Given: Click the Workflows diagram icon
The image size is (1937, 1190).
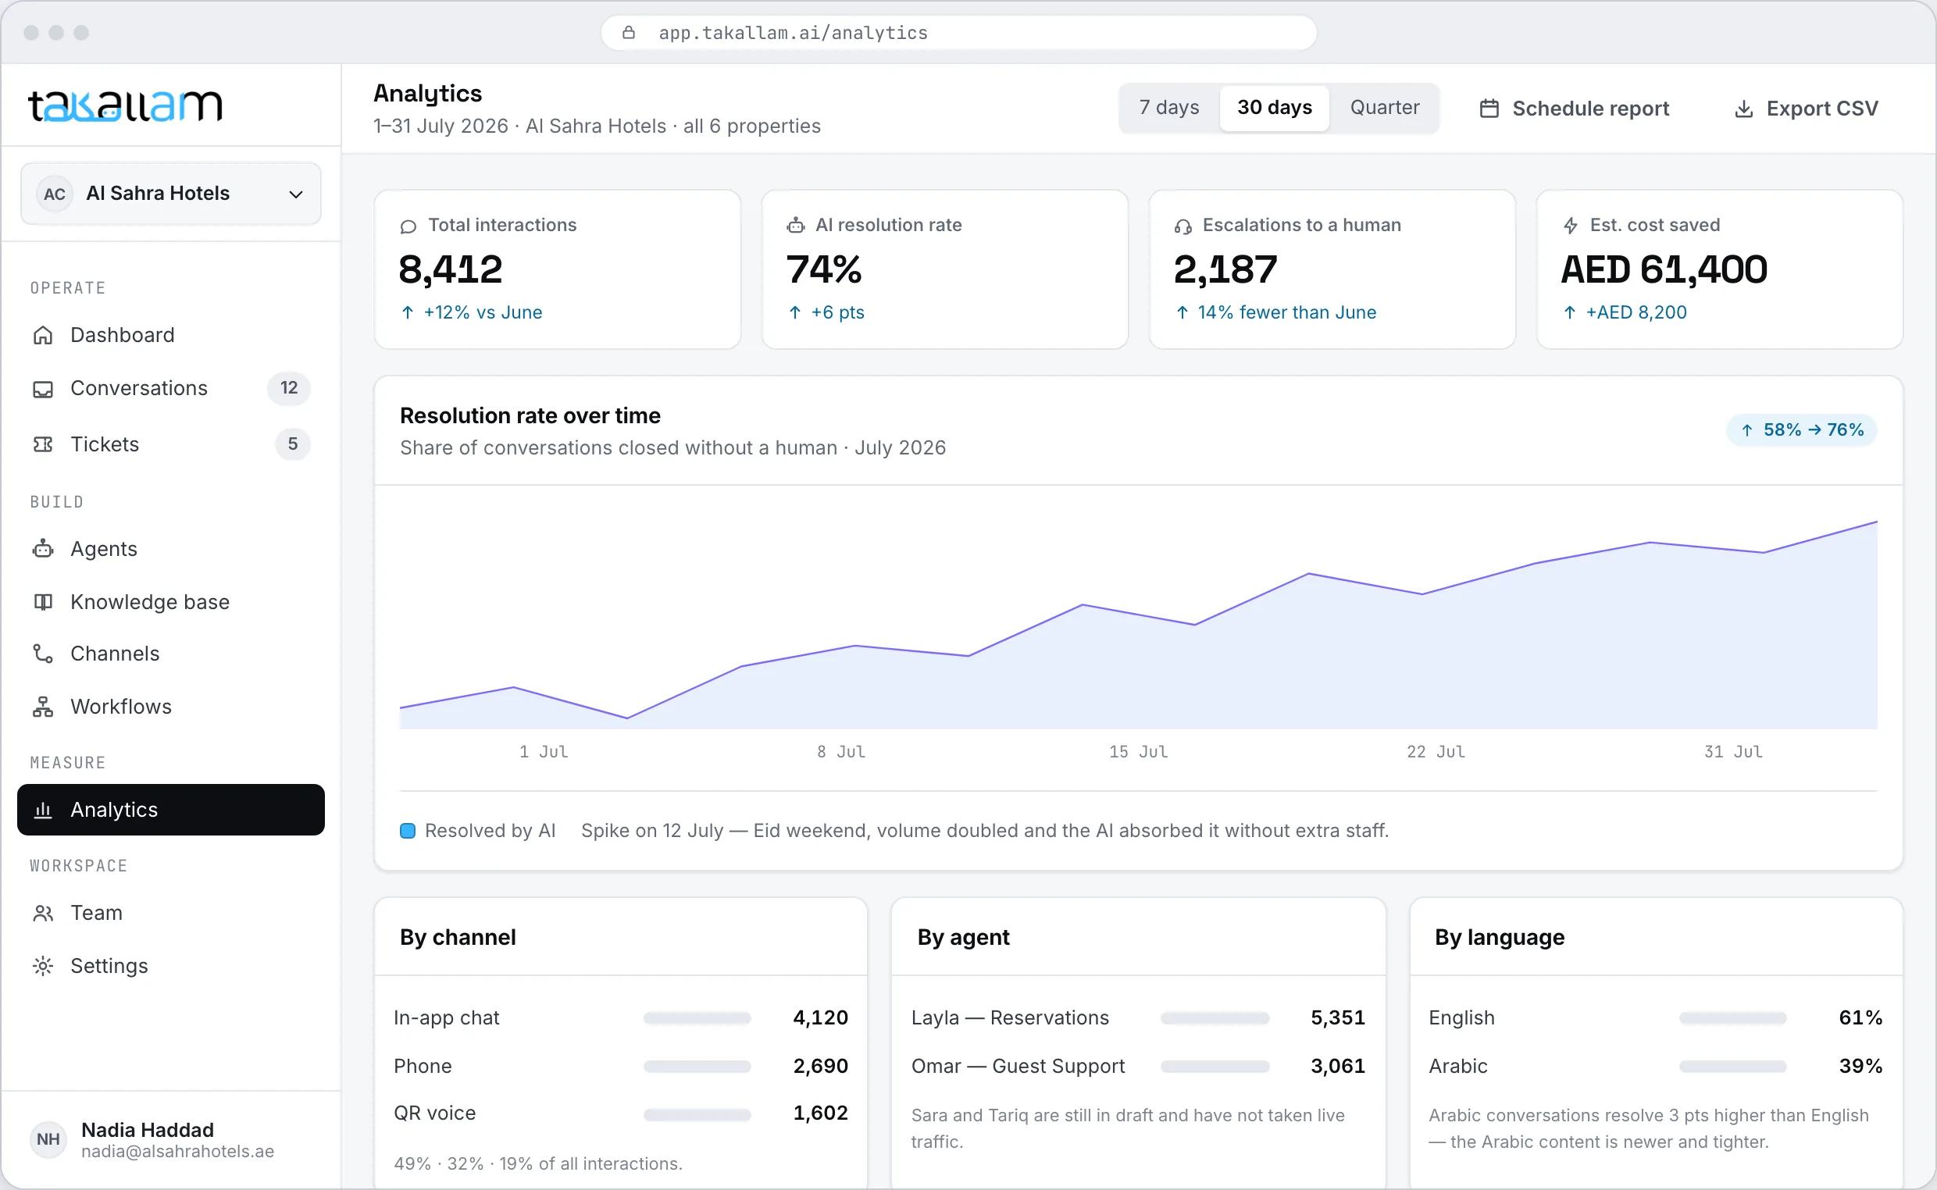Looking at the screenshot, I should pyautogui.click(x=42, y=707).
